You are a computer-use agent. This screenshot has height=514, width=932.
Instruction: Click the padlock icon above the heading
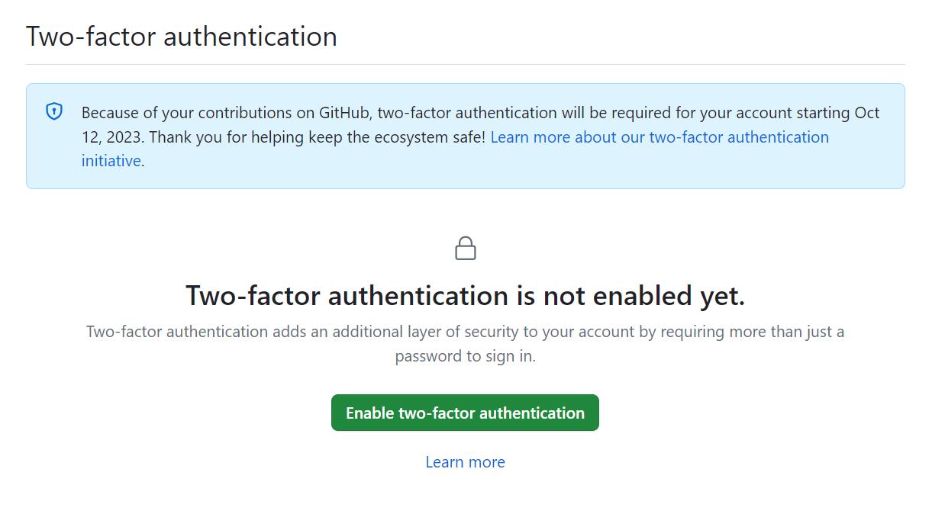(x=466, y=249)
